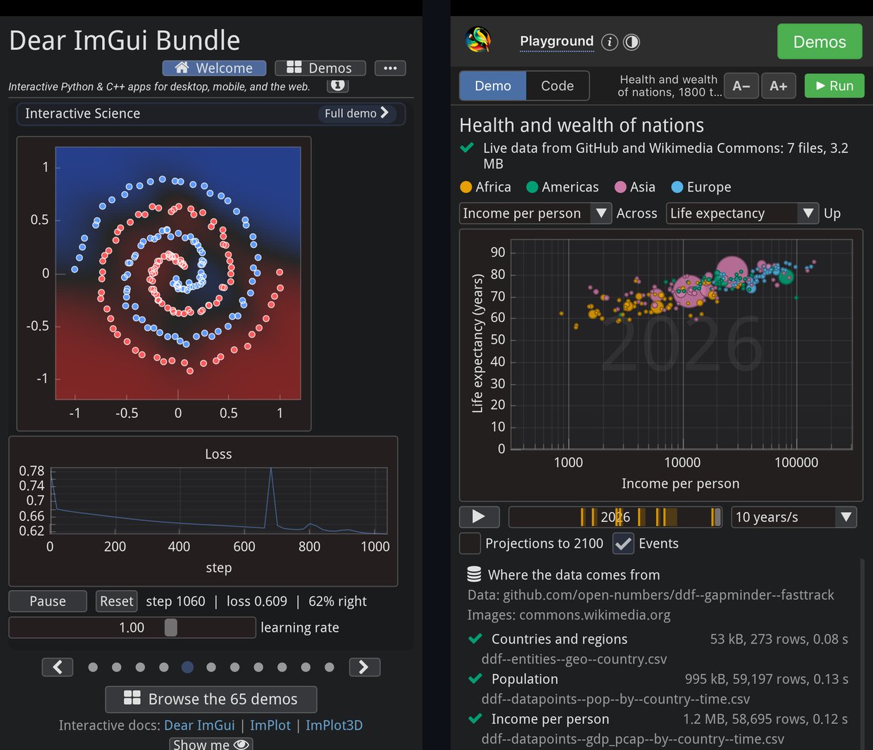The image size is (873, 750).
Task: Click the green Run button
Action: [834, 86]
